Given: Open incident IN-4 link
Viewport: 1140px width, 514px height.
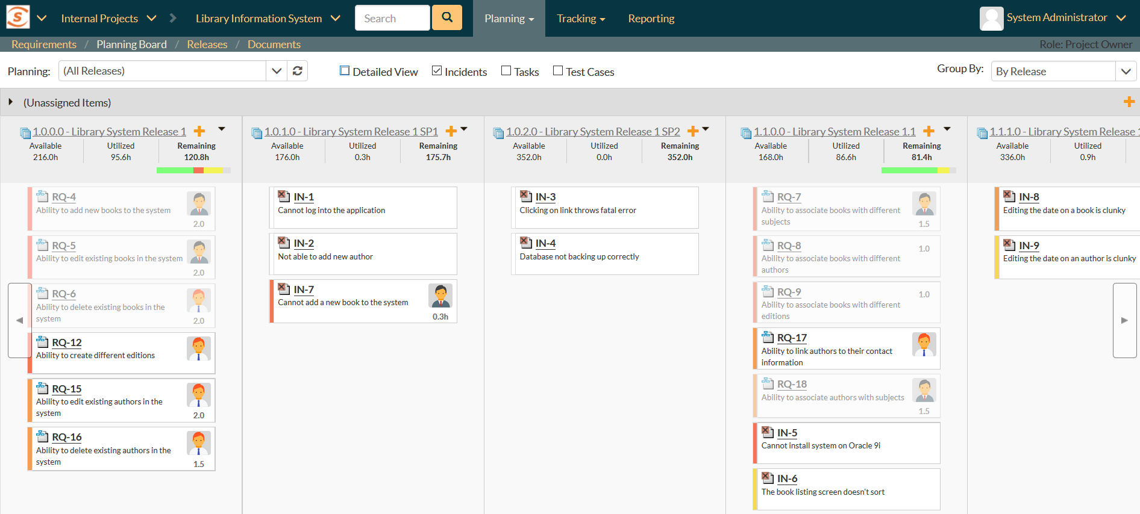Looking at the screenshot, I should click(x=545, y=243).
